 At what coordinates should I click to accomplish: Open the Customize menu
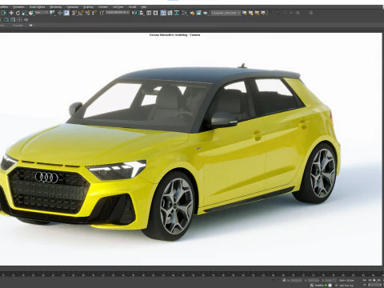[x=72, y=7]
